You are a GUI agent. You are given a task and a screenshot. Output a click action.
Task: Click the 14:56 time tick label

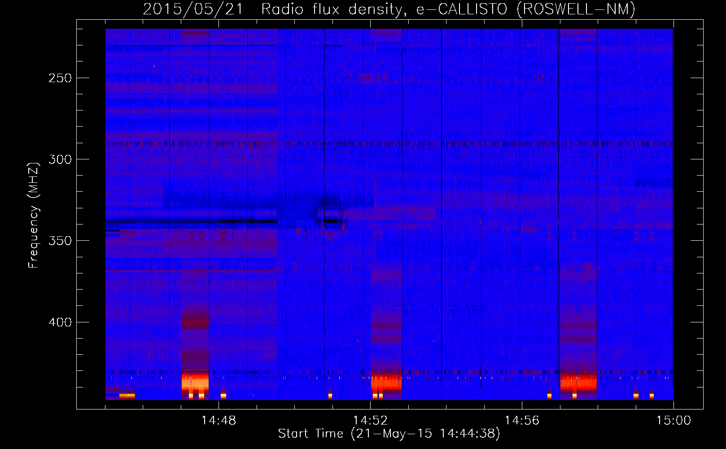coord(522,421)
